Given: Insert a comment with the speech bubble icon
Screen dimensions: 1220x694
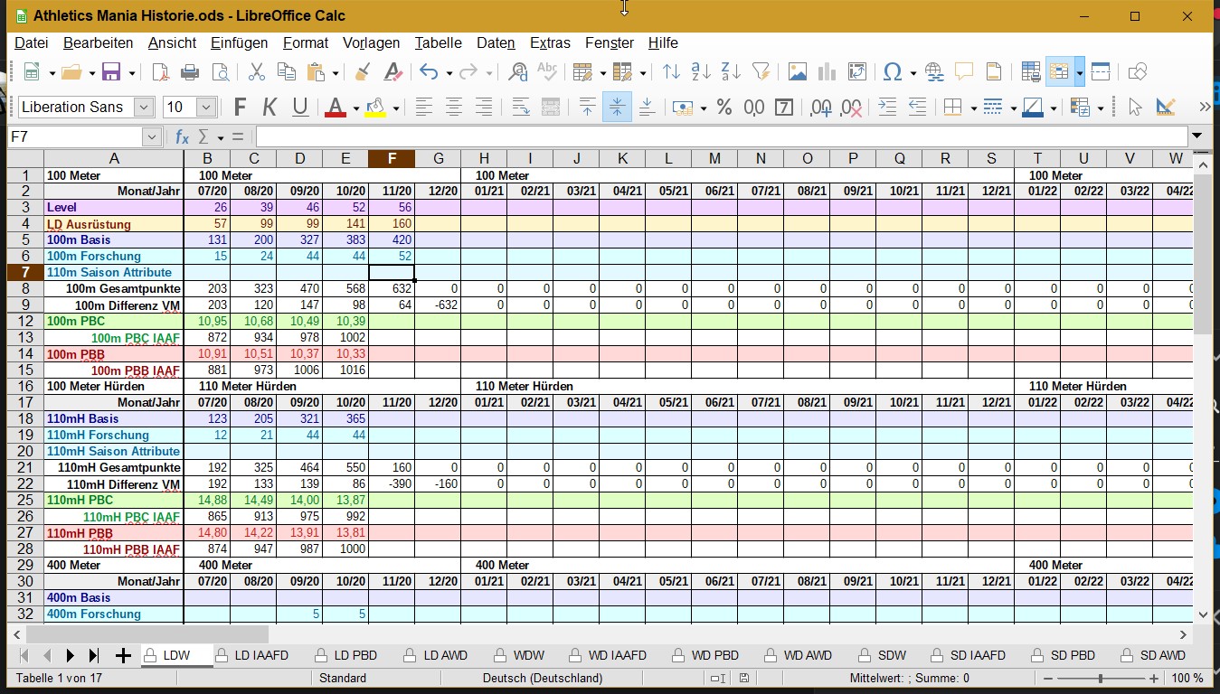Looking at the screenshot, I should tap(964, 72).
